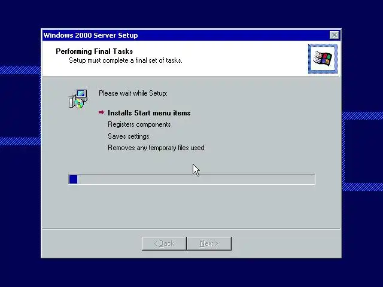Click the Windows flag logo icon
Screen dimensions: 383x287
[x=323, y=59]
